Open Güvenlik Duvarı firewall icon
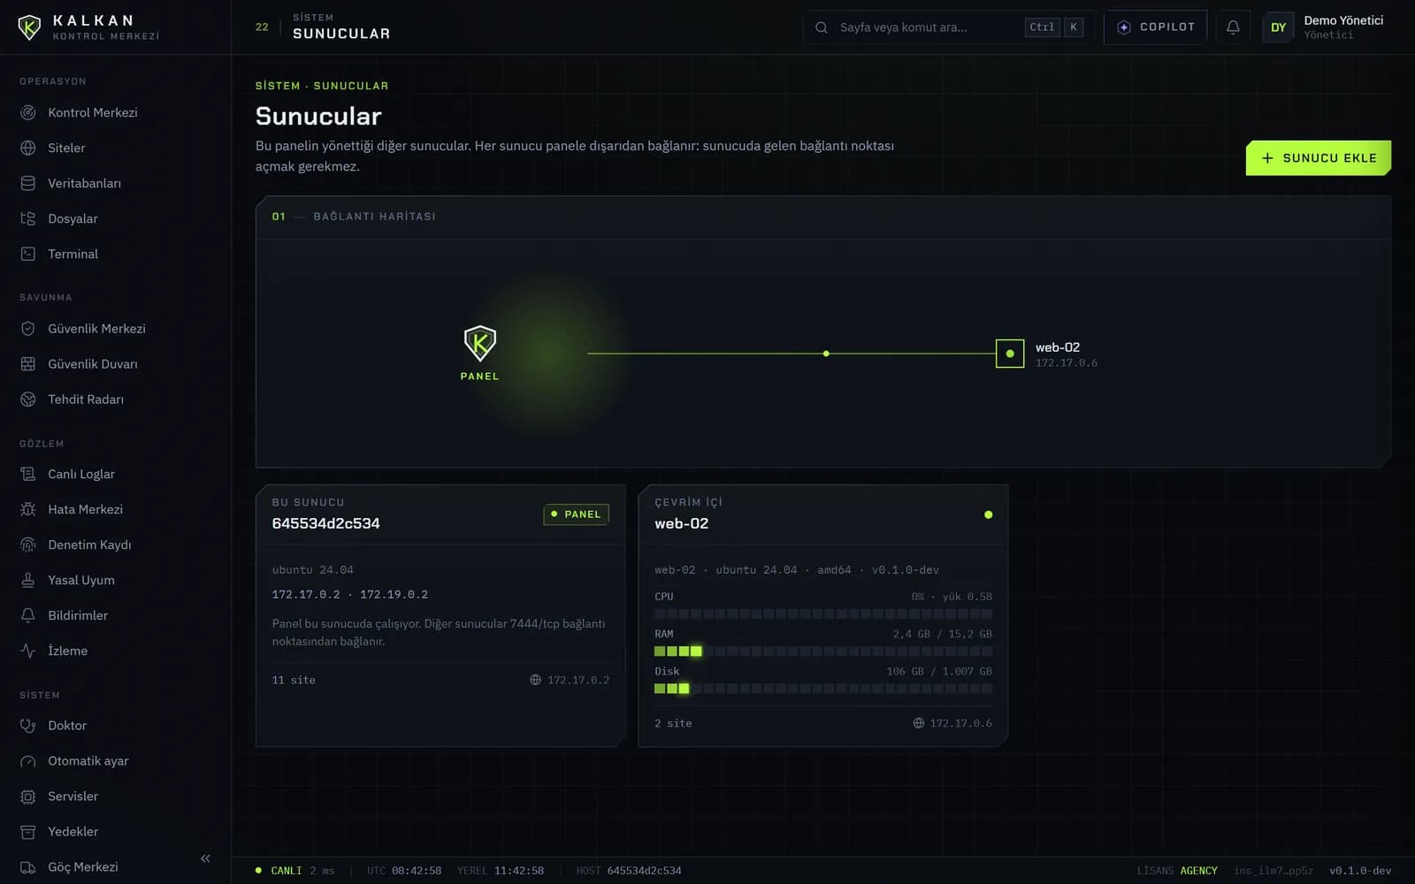The height and width of the screenshot is (884, 1415). pos(28,364)
